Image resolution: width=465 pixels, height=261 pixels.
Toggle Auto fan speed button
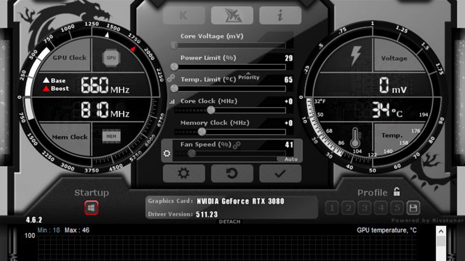tap(291, 159)
